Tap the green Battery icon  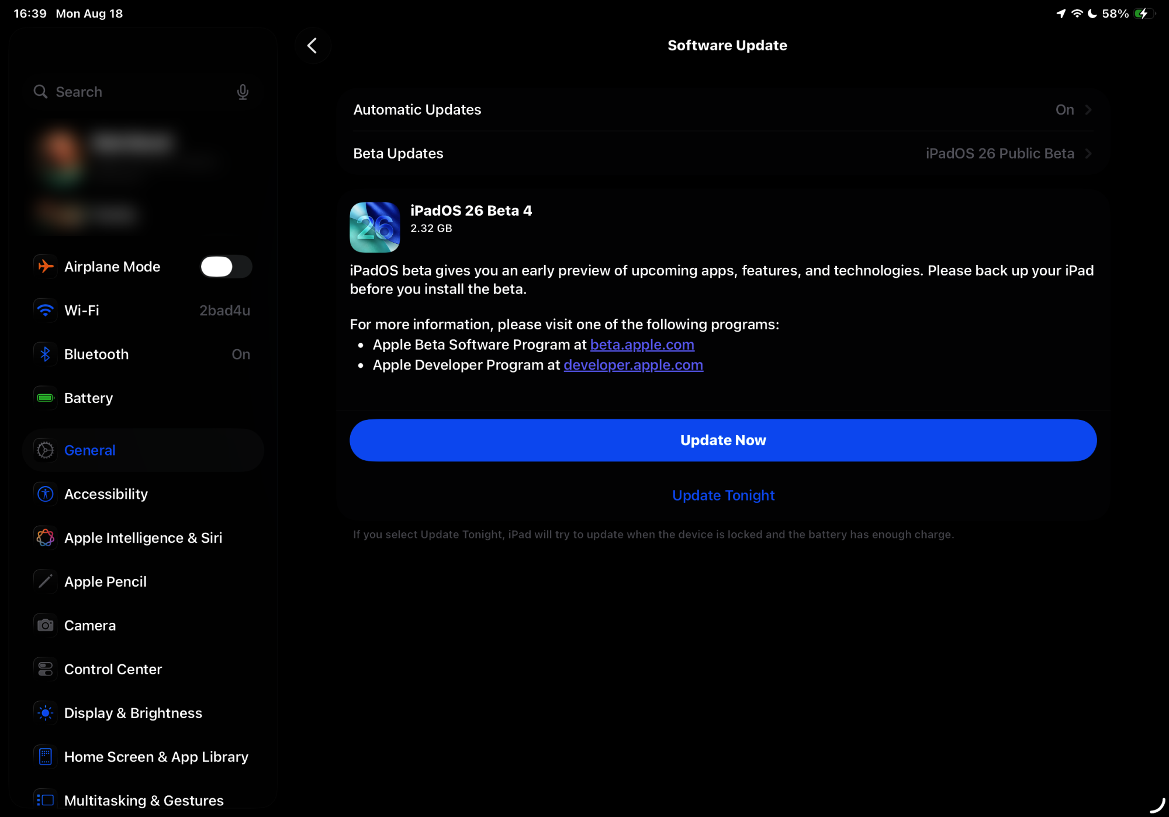(x=45, y=398)
